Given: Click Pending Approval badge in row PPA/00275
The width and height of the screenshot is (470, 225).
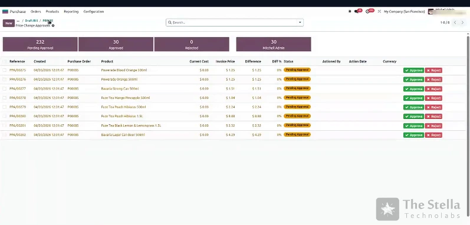Looking at the screenshot, I should point(297,70).
